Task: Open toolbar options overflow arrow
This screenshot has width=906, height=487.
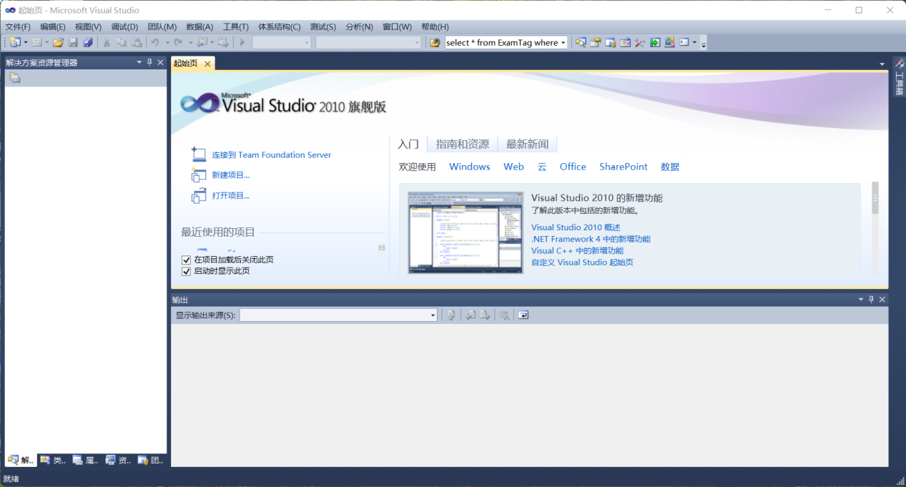Action: point(704,44)
